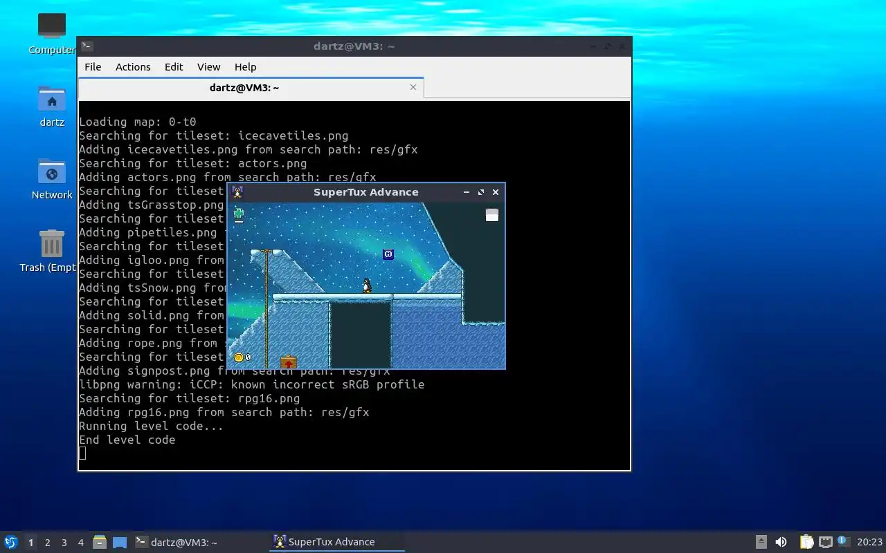Screen dimensions: 886x553
Task: Switch to virtual desktop 1
Action: tap(30, 542)
